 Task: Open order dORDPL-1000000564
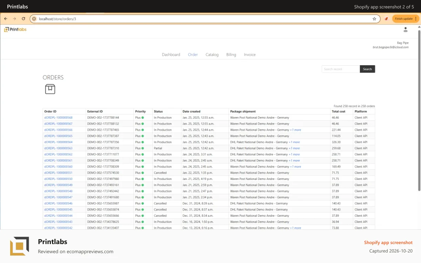tap(58, 142)
